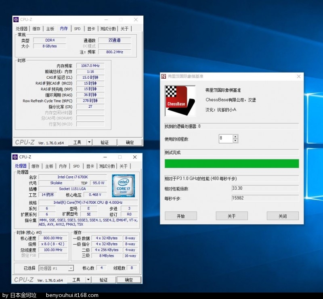Confirm with 确定 in the CPU-Z processor window

pos(129,280)
